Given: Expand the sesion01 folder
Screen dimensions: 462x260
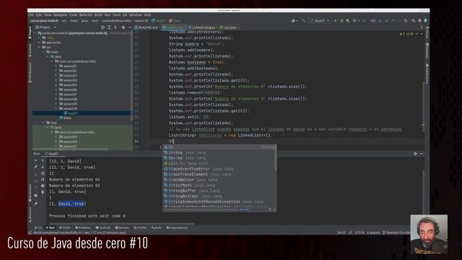Looking at the screenshot, I should click(x=56, y=66).
